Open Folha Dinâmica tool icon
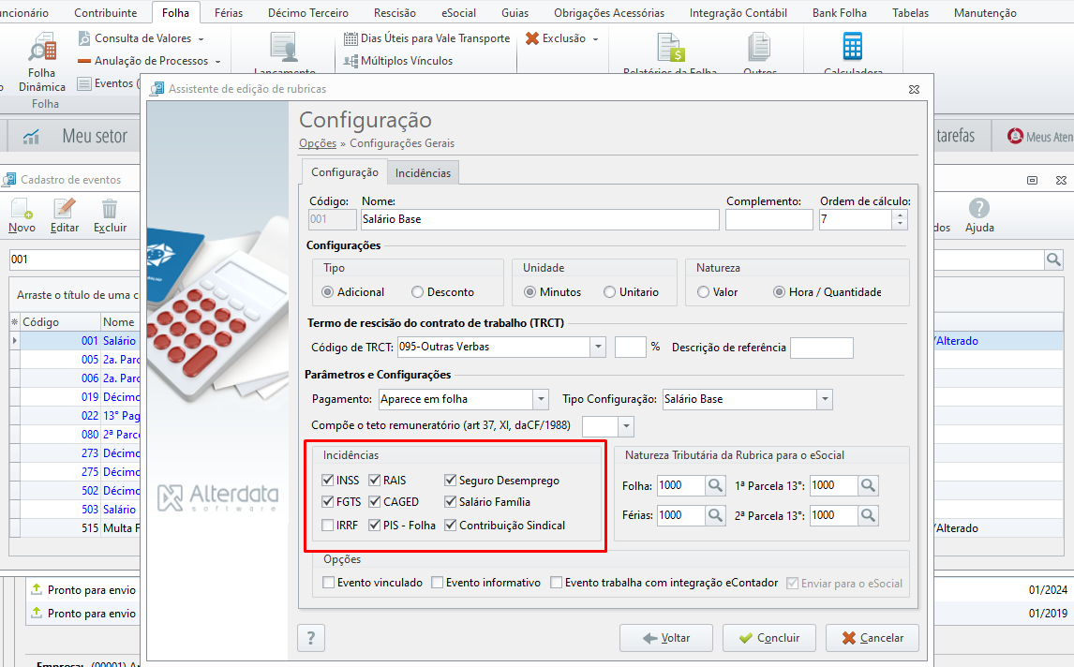This screenshot has height=667, width=1074. pyautogui.click(x=42, y=48)
